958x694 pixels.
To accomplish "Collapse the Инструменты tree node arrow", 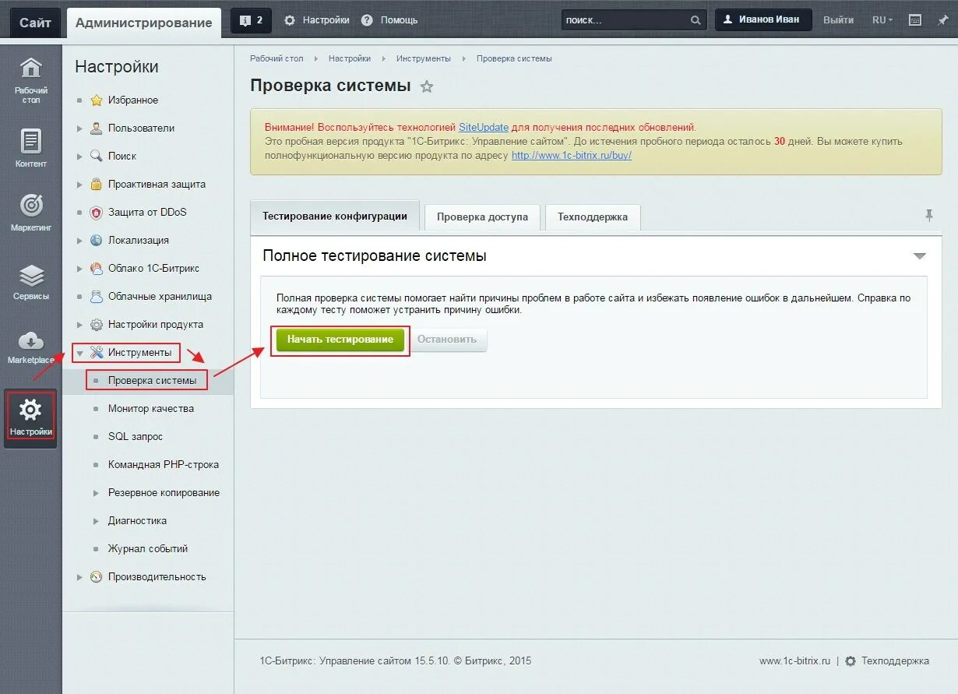I will [79, 353].
